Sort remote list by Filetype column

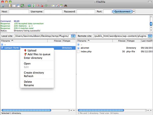tap(134, 41)
